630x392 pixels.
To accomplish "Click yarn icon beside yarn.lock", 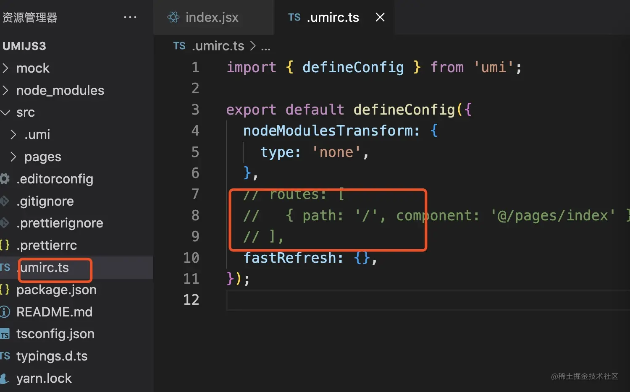I will coord(5,378).
